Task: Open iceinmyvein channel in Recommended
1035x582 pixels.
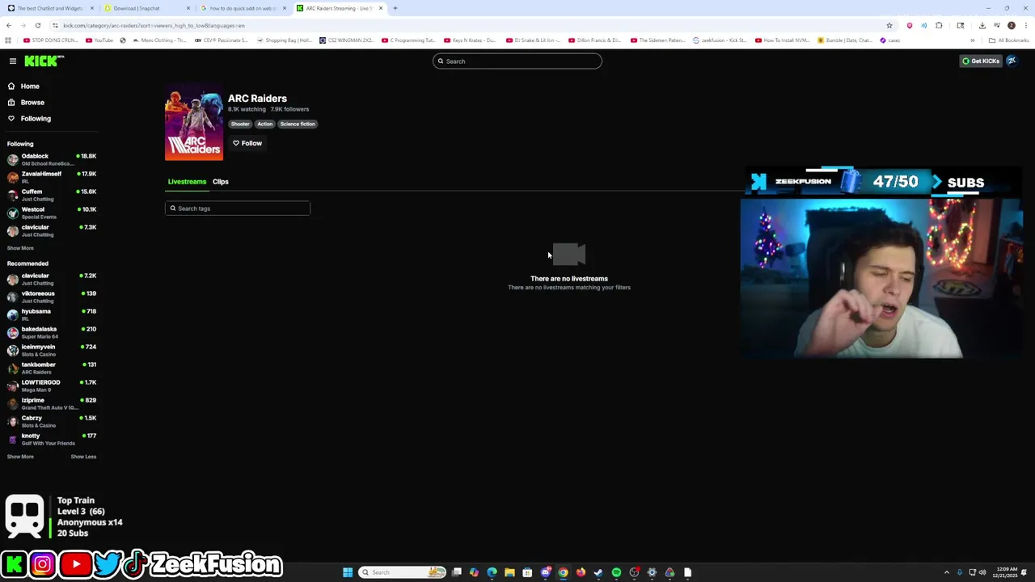Action: pyautogui.click(x=52, y=350)
